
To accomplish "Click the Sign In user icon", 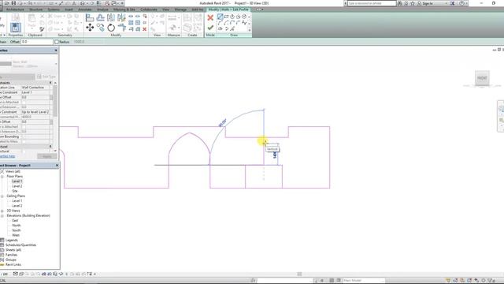I will pyautogui.click(x=419, y=3).
